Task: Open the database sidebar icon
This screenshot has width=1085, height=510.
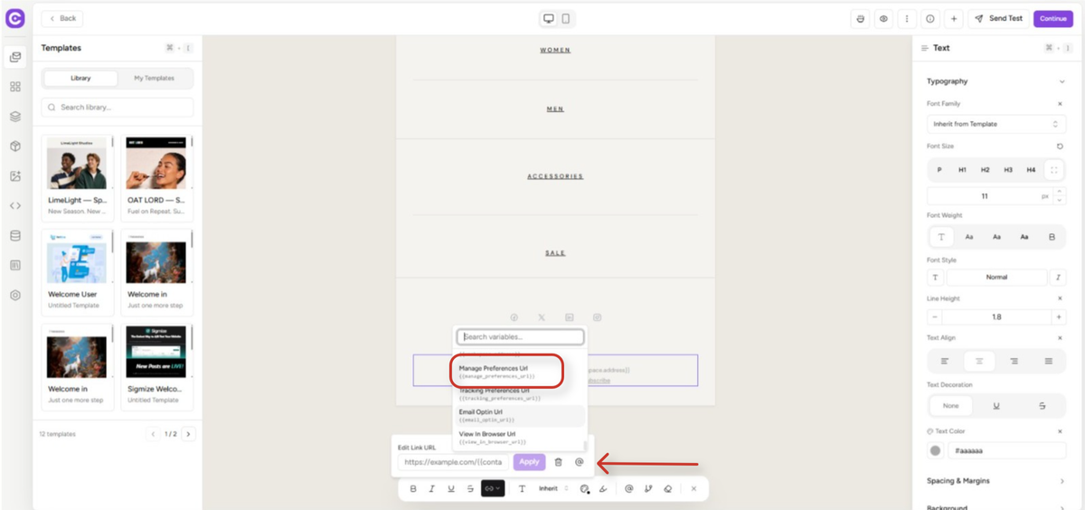Action: point(15,236)
